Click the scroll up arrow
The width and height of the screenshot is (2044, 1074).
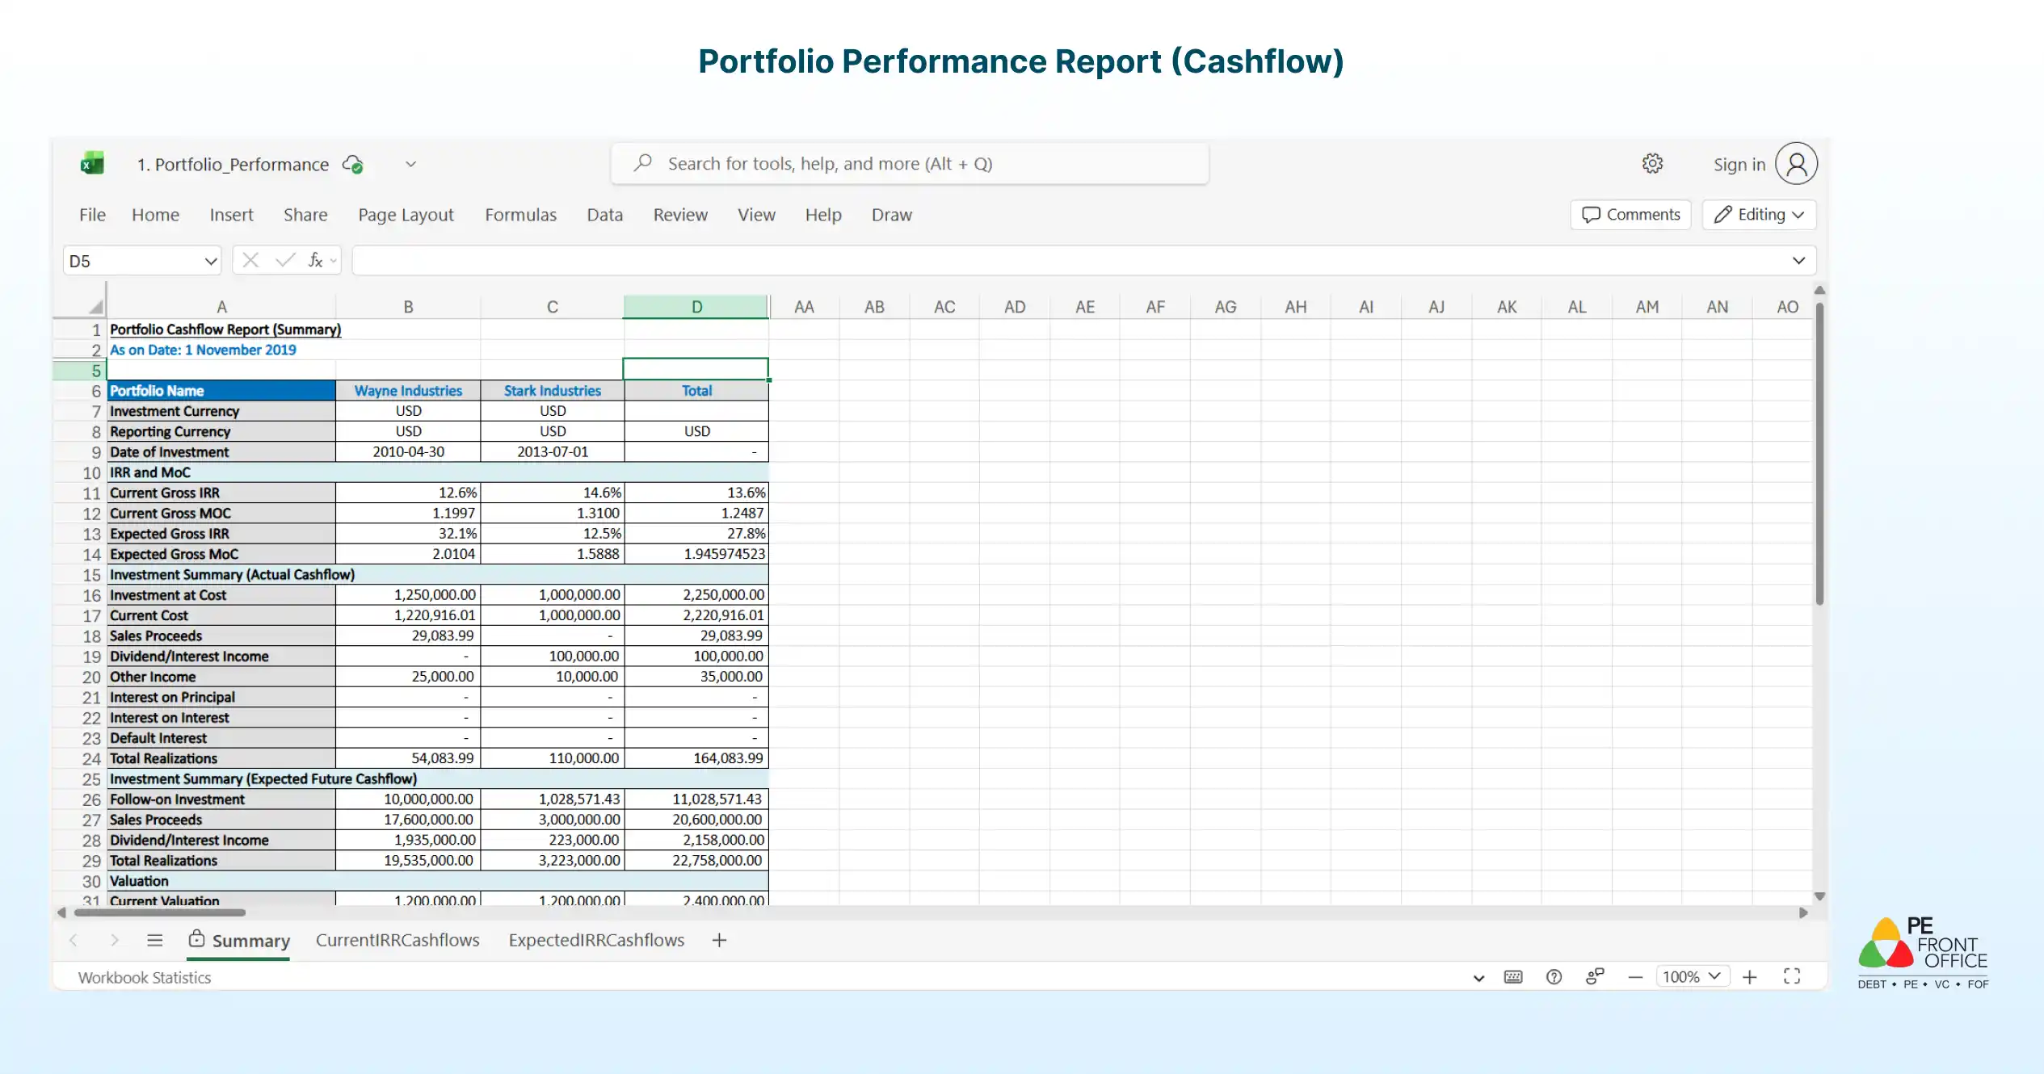click(x=1819, y=290)
